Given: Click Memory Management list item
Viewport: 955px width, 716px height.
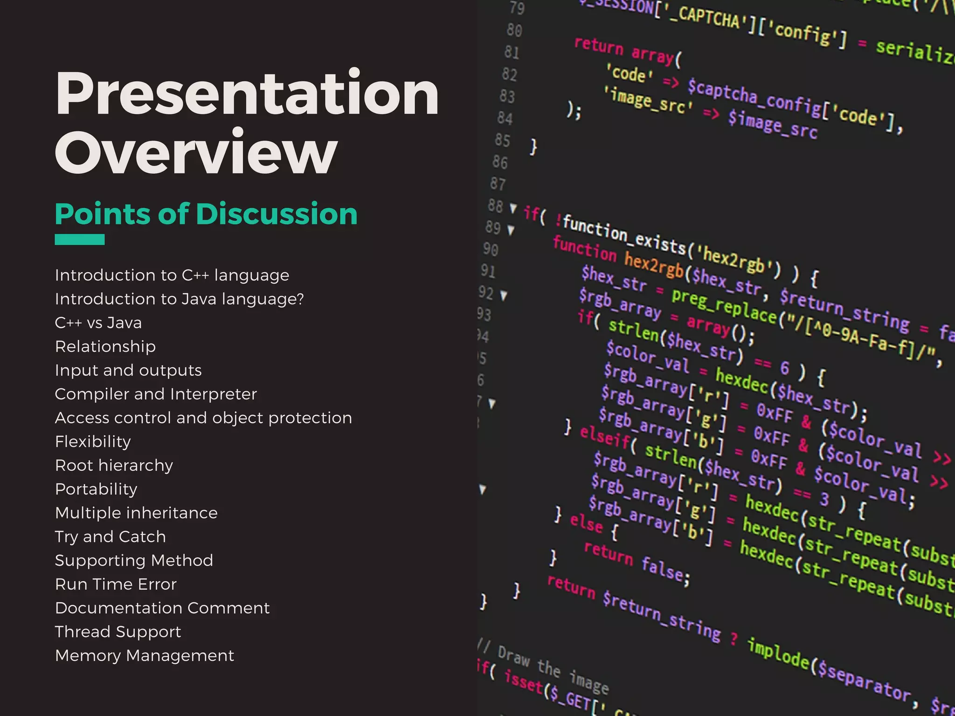Looking at the screenshot, I should click(x=145, y=655).
